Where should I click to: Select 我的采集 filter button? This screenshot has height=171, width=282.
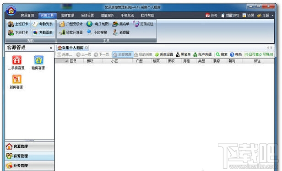point(143,54)
